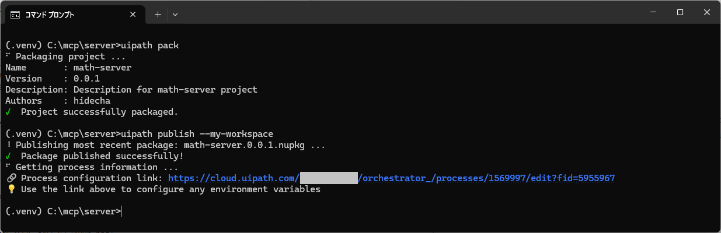Viewport: 721px width, 233px height.
Task: Click checkmark beside Project successfully packaged
Action: tap(8, 112)
